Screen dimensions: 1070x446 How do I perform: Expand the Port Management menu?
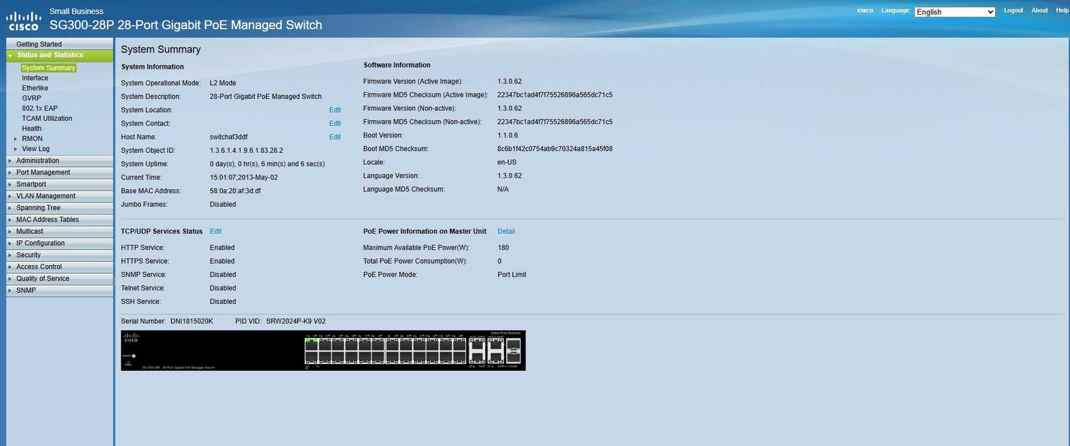pos(43,173)
